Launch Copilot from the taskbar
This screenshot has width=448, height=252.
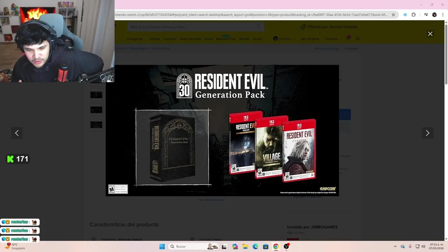(235, 246)
